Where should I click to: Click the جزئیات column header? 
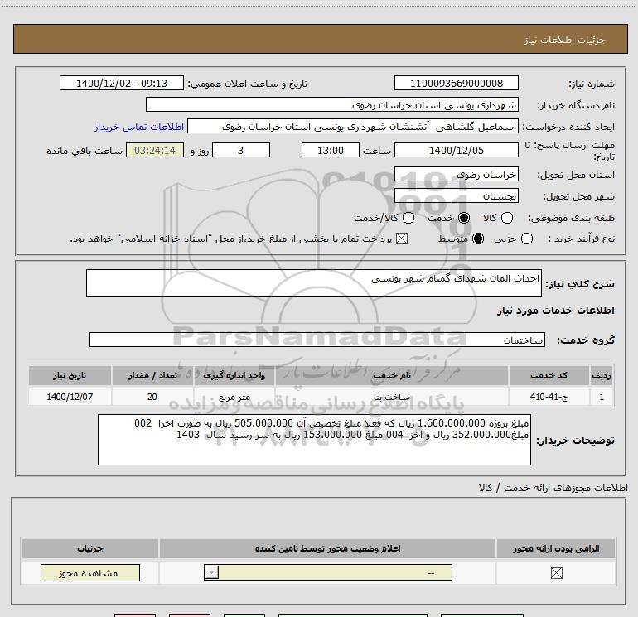90,548
